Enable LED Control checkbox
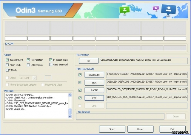 28,65
